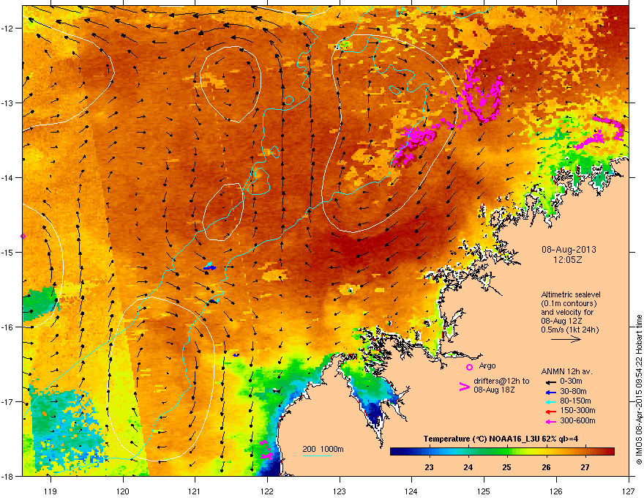Click the magenta drifters arrowhead legend symbol
The height and width of the screenshot is (498, 644).
(x=464, y=387)
